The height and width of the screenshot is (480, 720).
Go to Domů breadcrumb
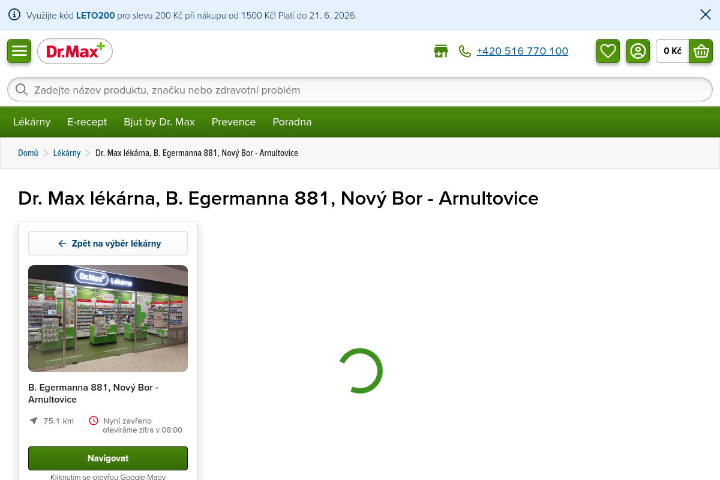pos(28,153)
